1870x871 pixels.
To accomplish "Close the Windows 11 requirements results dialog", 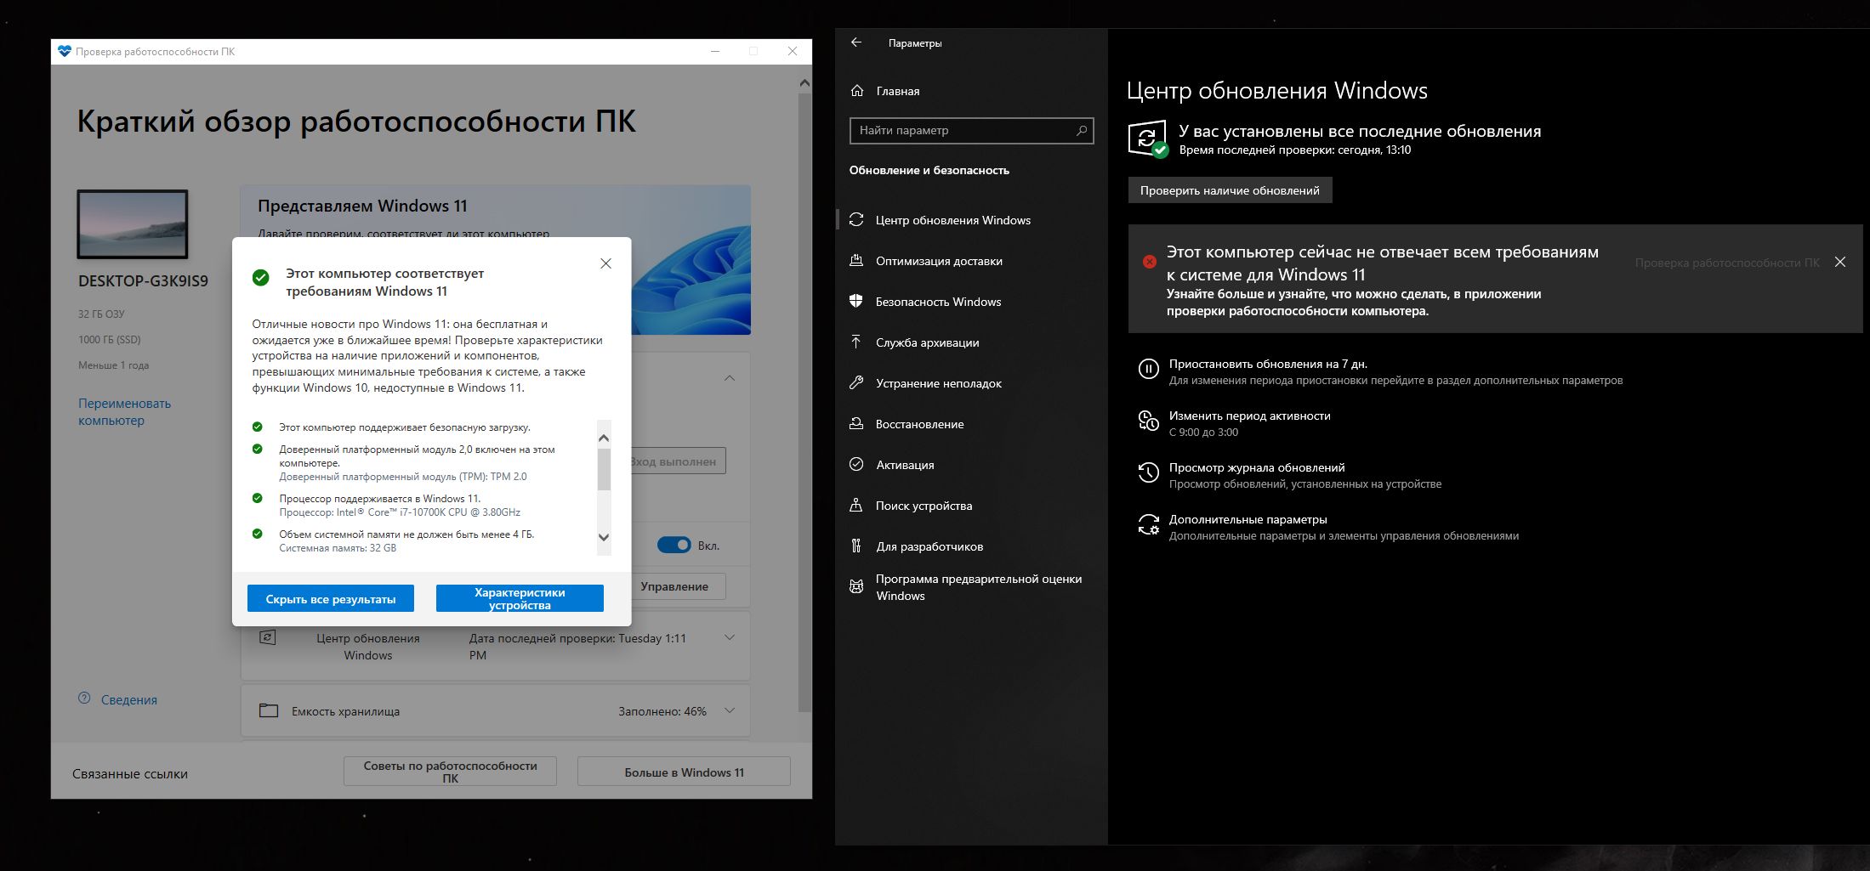I will pyautogui.click(x=605, y=263).
